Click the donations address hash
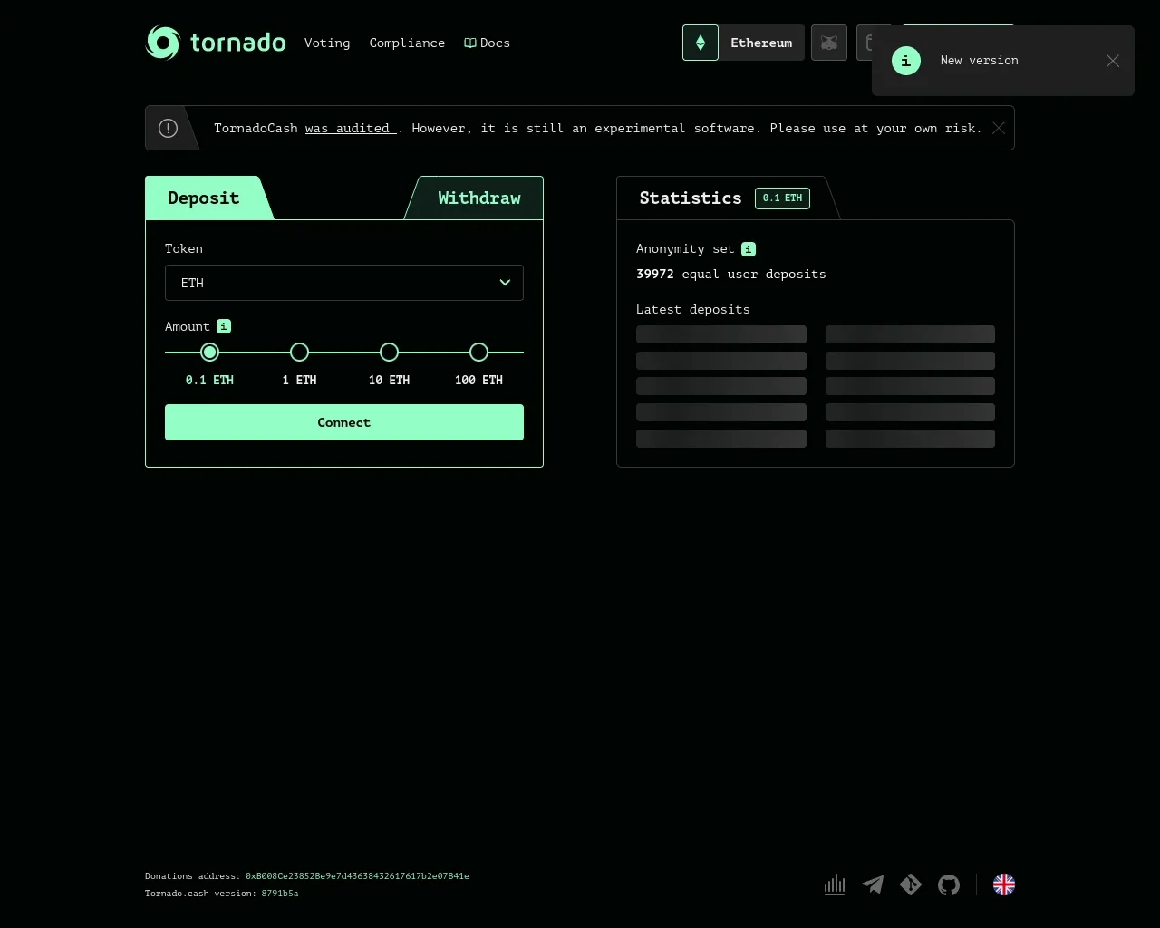 coord(357,876)
